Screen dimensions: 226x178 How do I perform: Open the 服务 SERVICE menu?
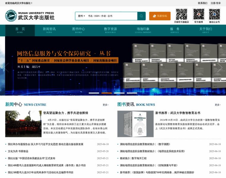175,30
